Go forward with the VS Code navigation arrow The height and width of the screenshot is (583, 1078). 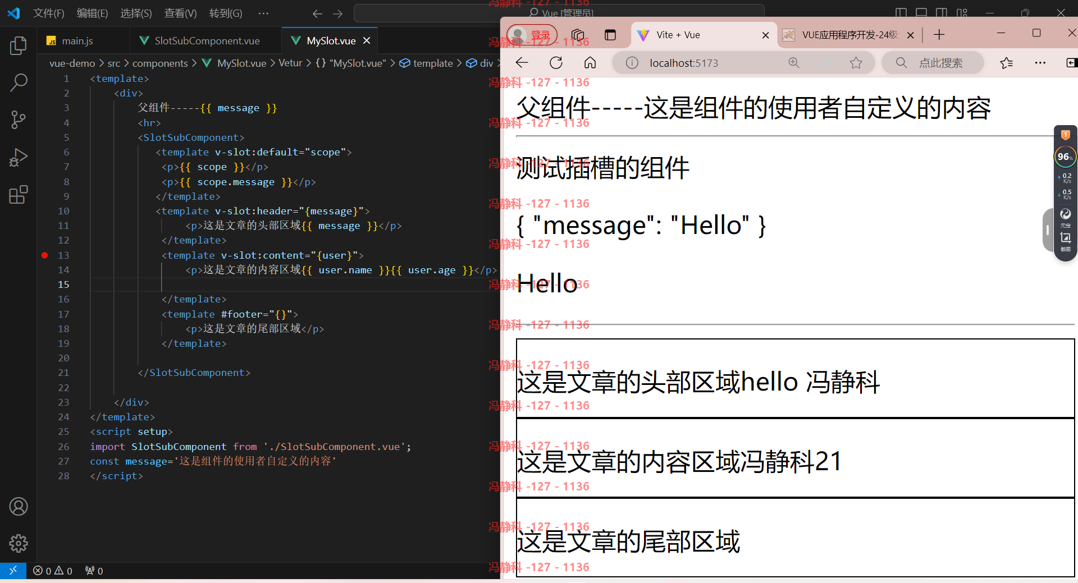coord(337,13)
